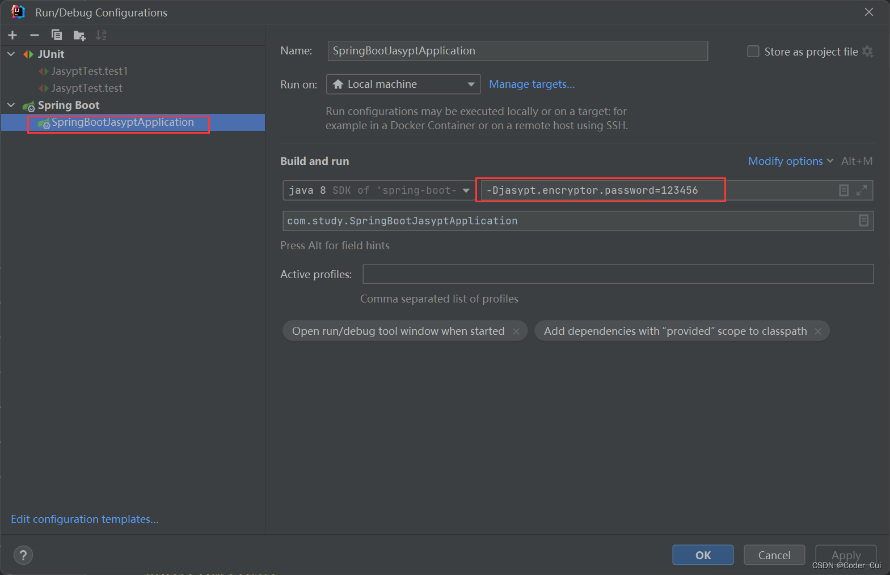Collapse the Spring Boot configurations group

11,105
